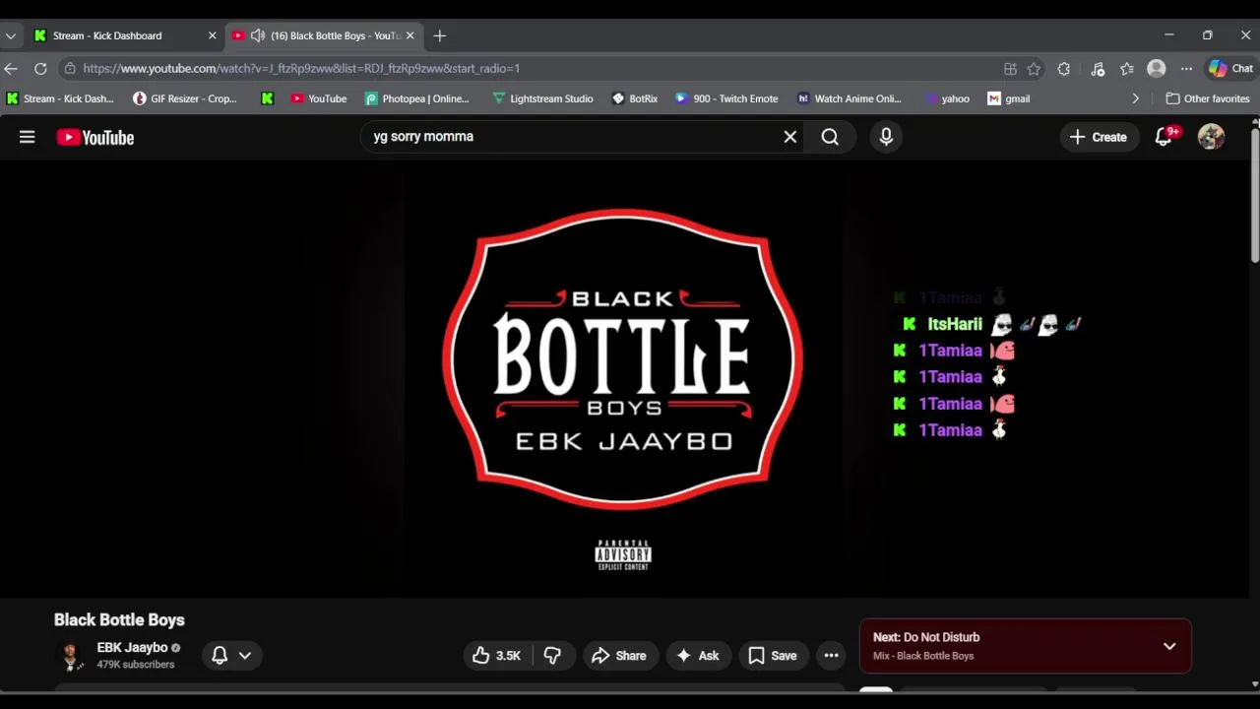Viewport: 1260px width, 709px height.
Task: Open the Kick icon-only bookmark
Action: coord(267,98)
